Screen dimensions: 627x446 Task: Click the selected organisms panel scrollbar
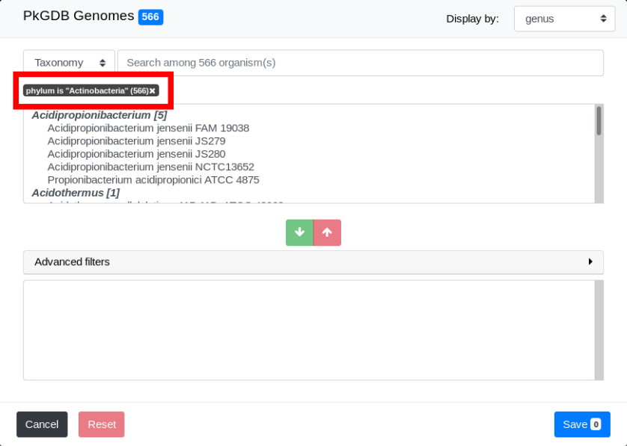(599, 329)
